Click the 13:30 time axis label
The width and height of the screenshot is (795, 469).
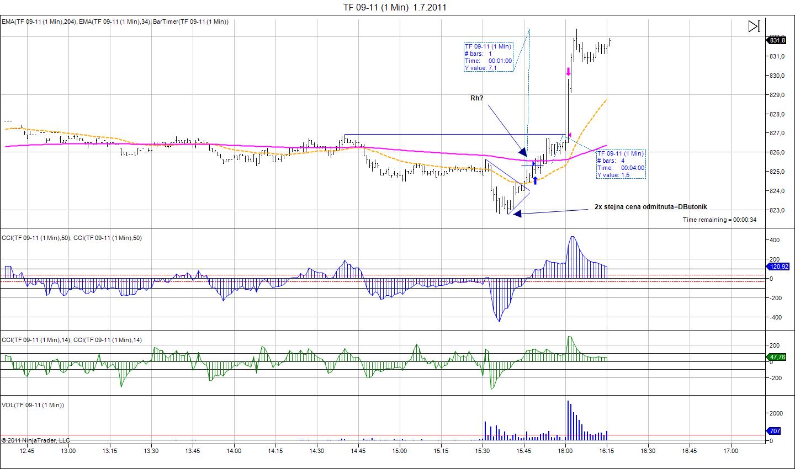pyautogui.click(x=151, y=451)
